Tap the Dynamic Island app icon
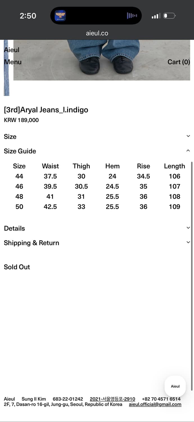Image resolution: width=194 pixels, height=422 pixels. (60, 16)
